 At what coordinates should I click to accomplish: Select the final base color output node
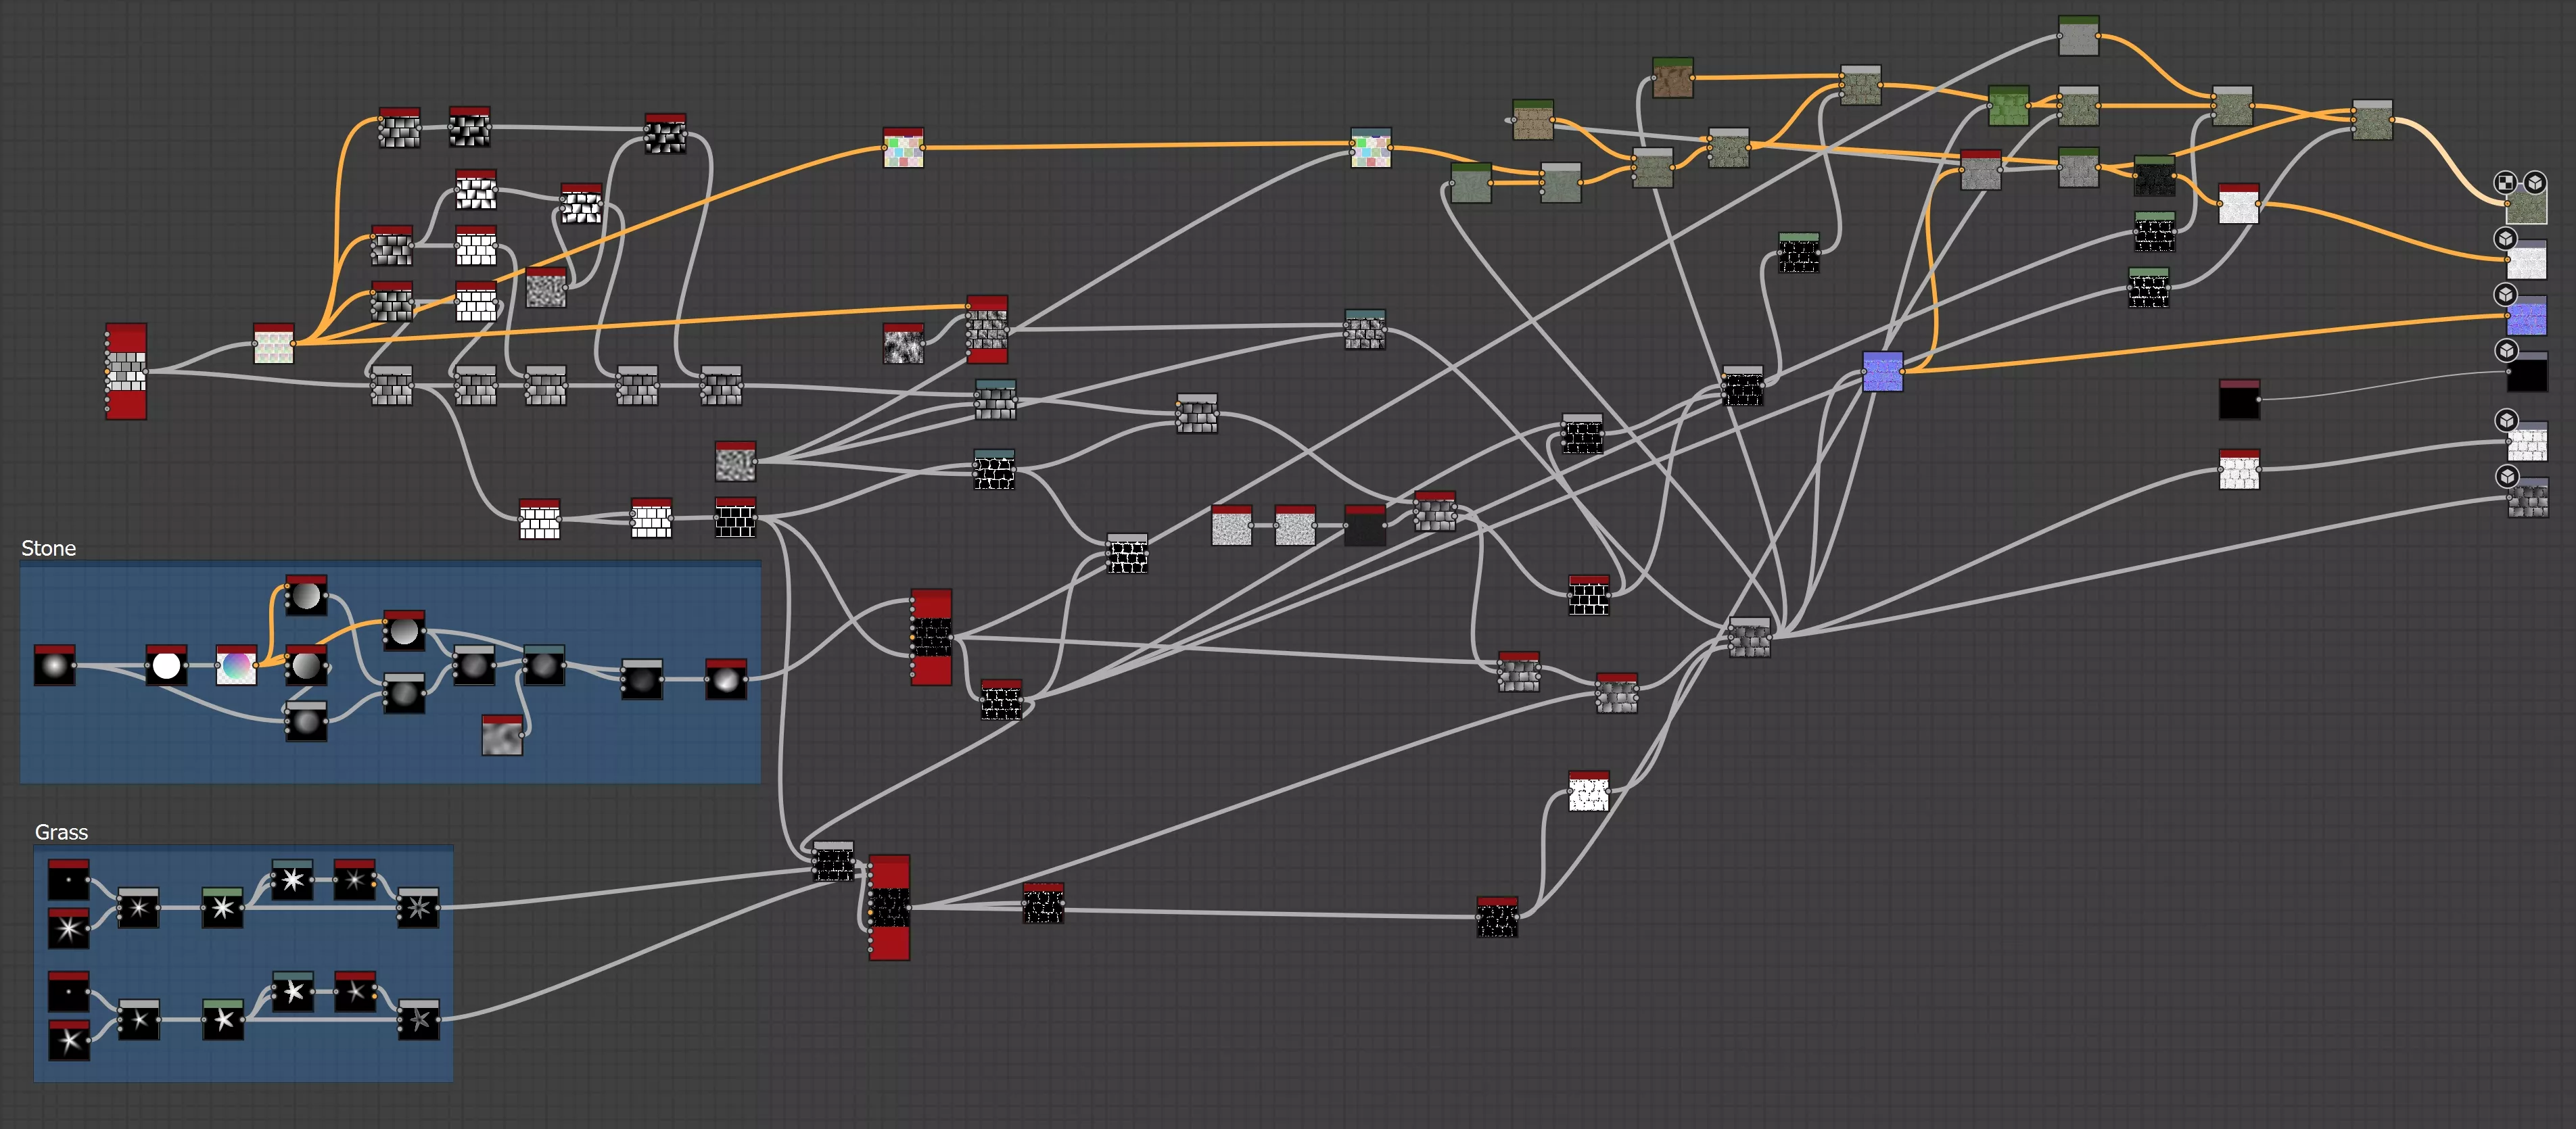click(2526, 207)
